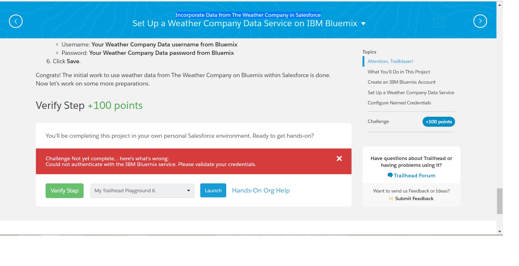Open the project title link in header
The image size is (519, 266).
pyautogui.click(x=248, y=15)
